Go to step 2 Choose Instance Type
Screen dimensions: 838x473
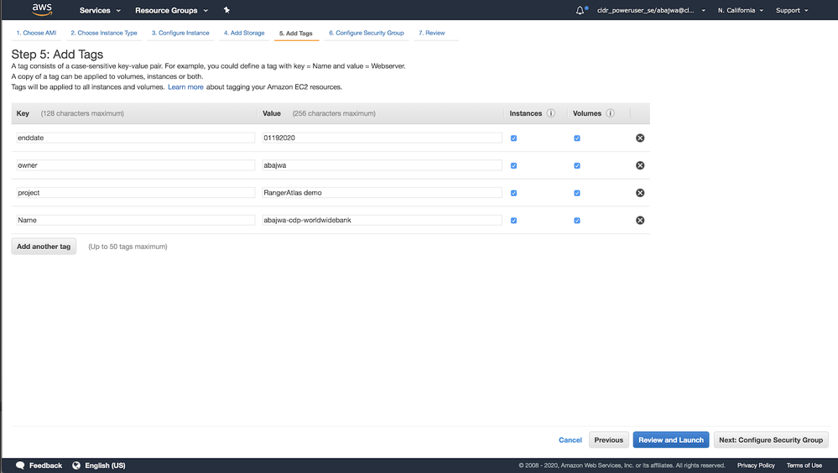point(104,33)
